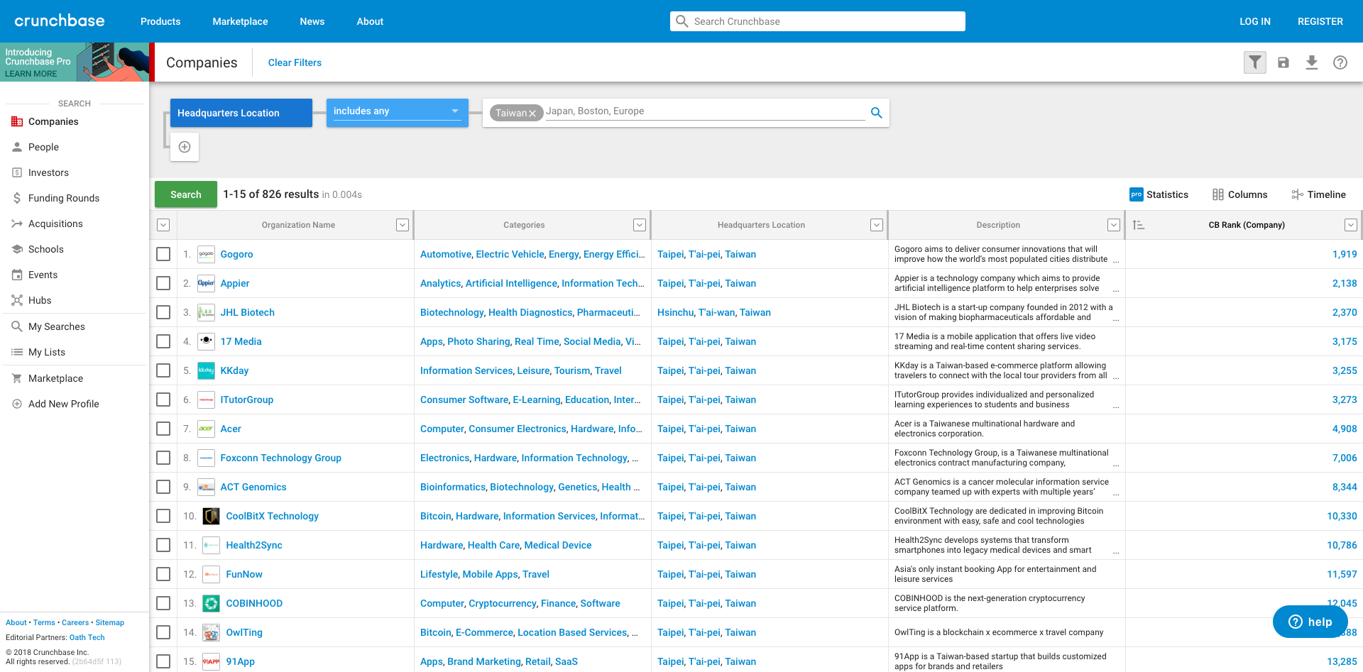Remove the Taiwan filter chip
Image resolution: width=1363 pixels, height=672 pixels.
532,114
